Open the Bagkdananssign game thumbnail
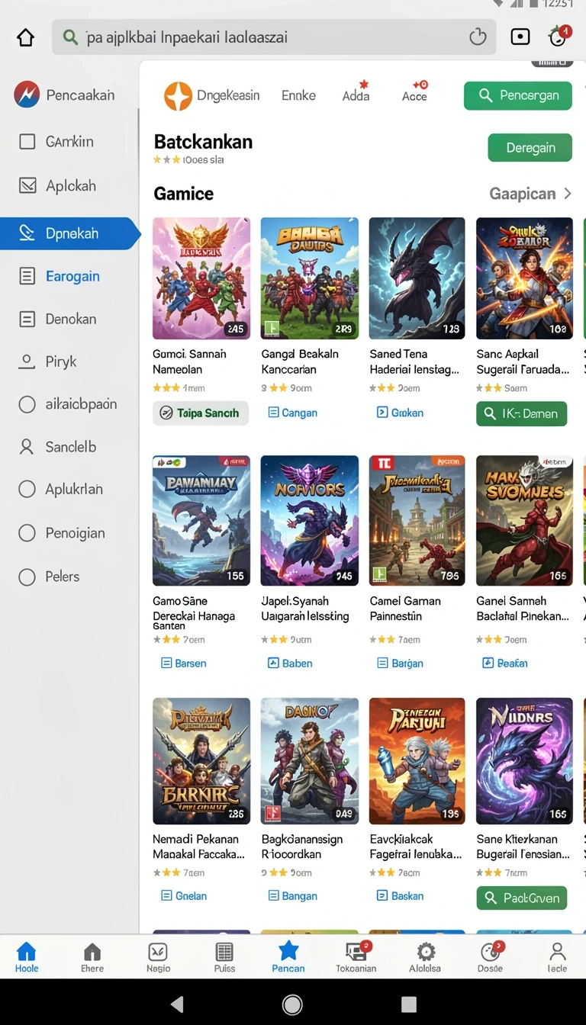The width and height of the screenshot is (586, 1025). pyautogui.click(x=310, y=761)
